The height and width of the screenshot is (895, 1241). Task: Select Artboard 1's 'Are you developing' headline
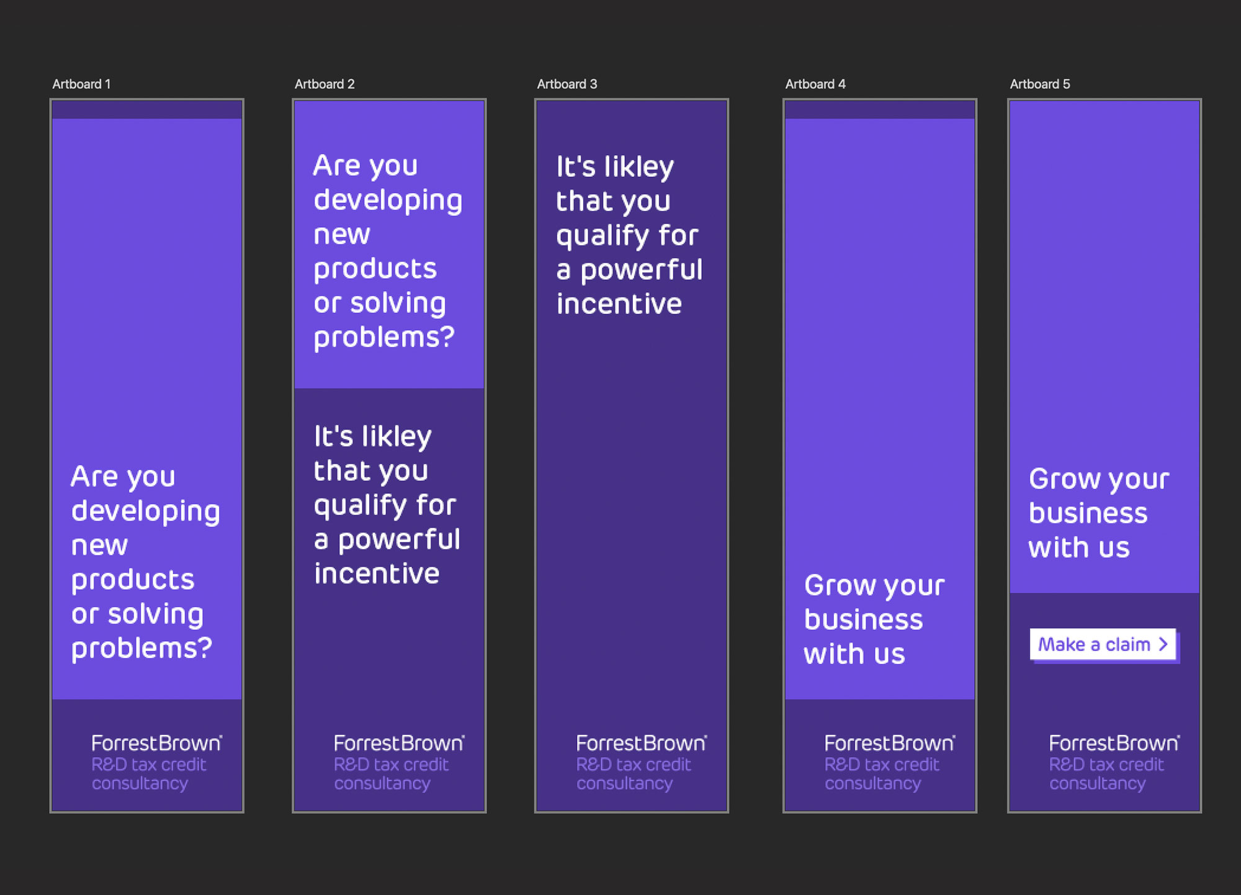pos(143,562)
